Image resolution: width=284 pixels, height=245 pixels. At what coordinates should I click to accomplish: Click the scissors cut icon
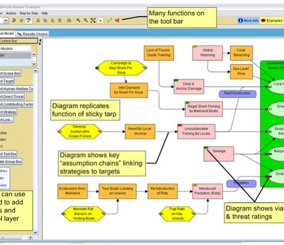[38, 20]
